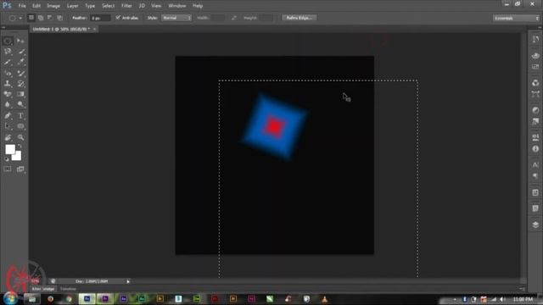This screenshot has height=305, width=543.
Task: Select the Zoom magnifier tool
Action: tap(20, 137)
